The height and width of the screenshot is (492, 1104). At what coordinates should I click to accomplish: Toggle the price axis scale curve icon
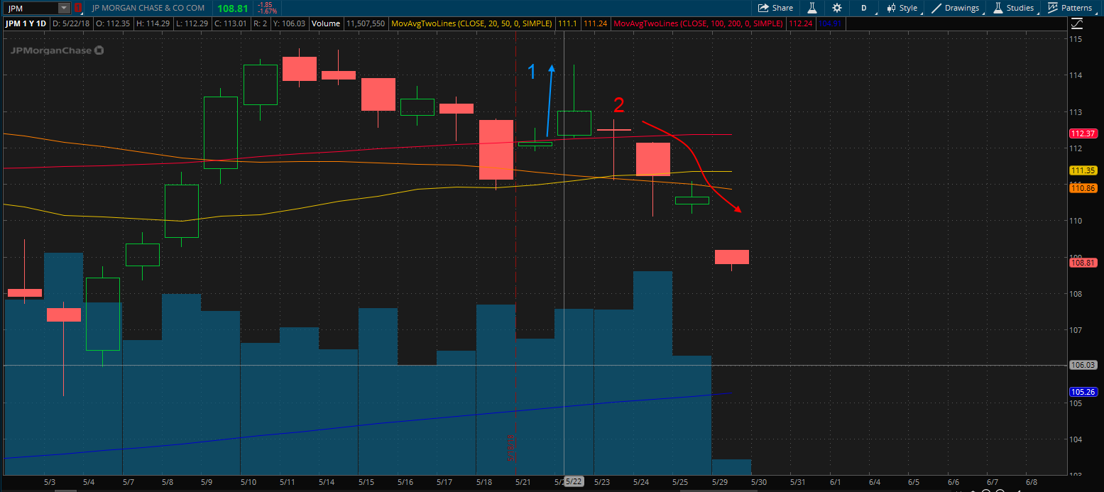[x=1076, y=23]
